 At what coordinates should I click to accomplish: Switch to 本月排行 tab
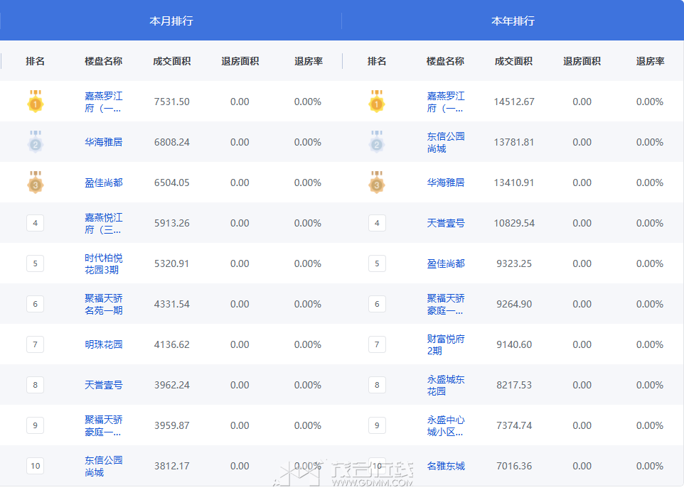[x=171, y=21]
